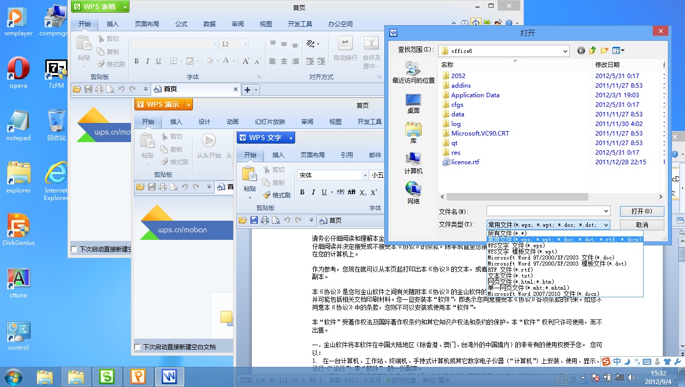Choose 所有文件(*.*) file type
Viewport: 685px width, 387px height.
565,233
